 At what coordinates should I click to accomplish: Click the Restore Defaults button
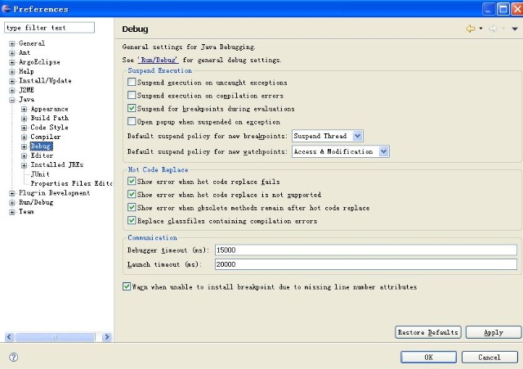click(428, 332)
